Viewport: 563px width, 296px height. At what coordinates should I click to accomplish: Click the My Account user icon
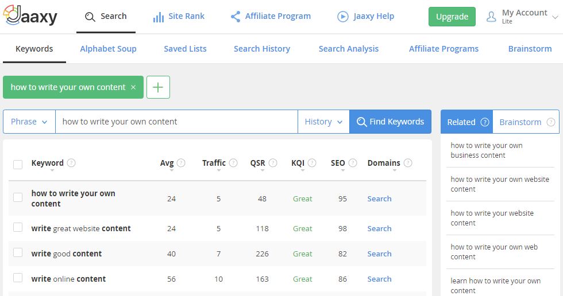[x=491, y=17]
